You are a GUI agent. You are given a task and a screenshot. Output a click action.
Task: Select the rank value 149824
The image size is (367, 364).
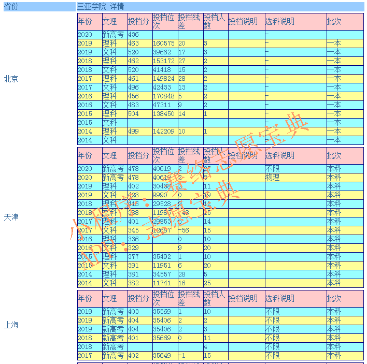164,79
